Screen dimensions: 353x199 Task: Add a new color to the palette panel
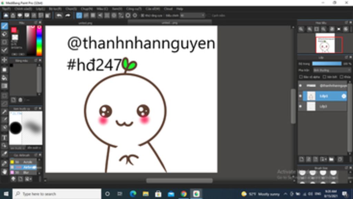pos(13,100)
